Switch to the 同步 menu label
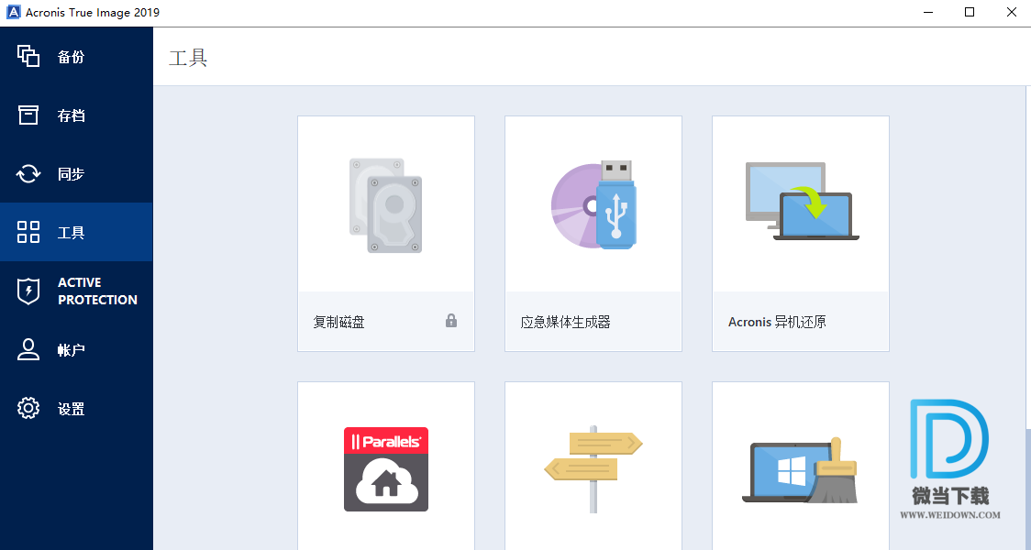Viewport: 1031px width, 550px height. [x=71, y=174]
